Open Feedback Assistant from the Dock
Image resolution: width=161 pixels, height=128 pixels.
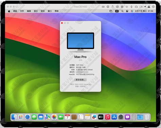click(x=127, y=117)
